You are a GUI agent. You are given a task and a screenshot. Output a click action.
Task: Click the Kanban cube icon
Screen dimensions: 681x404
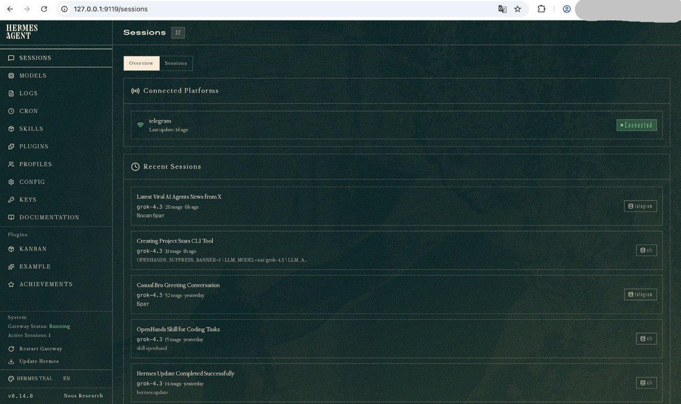[11, 249]
